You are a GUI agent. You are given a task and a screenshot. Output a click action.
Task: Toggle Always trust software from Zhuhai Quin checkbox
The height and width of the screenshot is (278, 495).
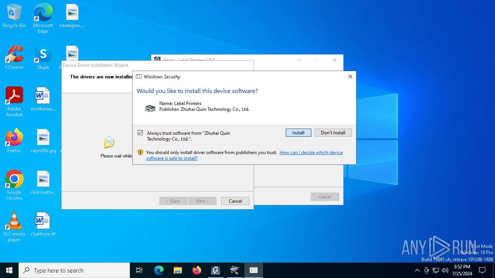pos(140,133)
